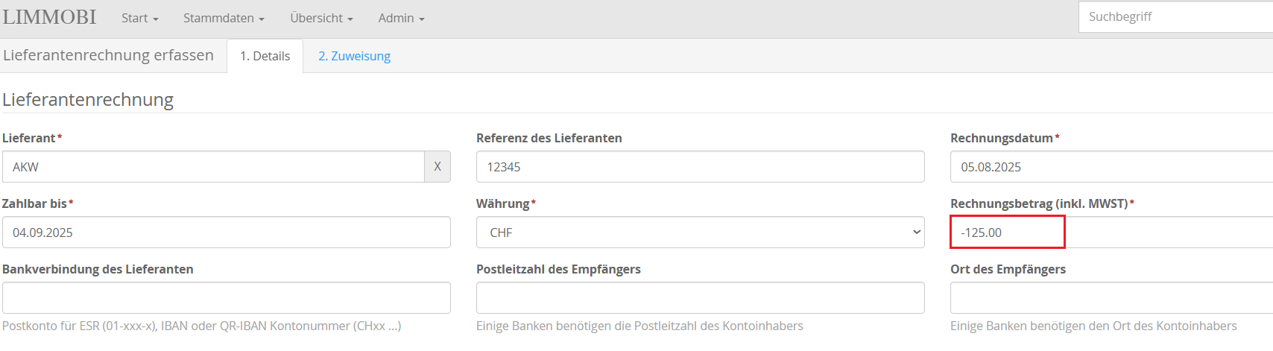Click the Ort des Empfängers field
This screenshot has width=1273, height=351.
pos(1111,298)
